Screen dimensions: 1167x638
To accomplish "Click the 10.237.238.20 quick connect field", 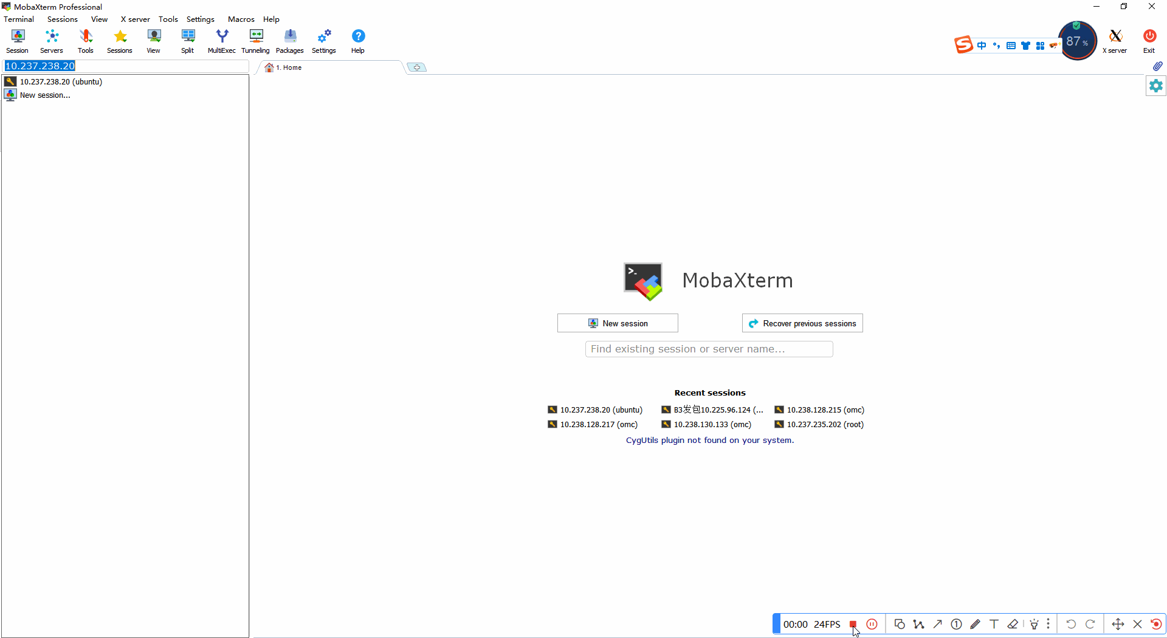I will click(x=126, y=66).
